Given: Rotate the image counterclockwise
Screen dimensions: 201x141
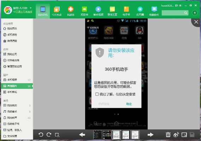Looking at the screenshot, I should pyautogui.click(x=41, y=135).
